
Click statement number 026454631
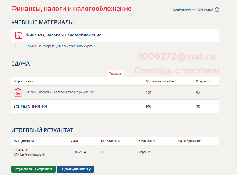pos(21,150)
